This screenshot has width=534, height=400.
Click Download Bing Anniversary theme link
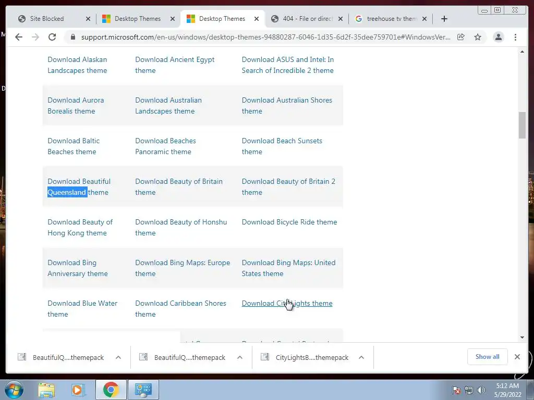(78, 268)
